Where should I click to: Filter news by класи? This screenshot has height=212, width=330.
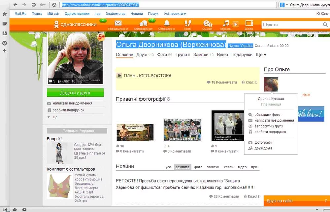229,167
